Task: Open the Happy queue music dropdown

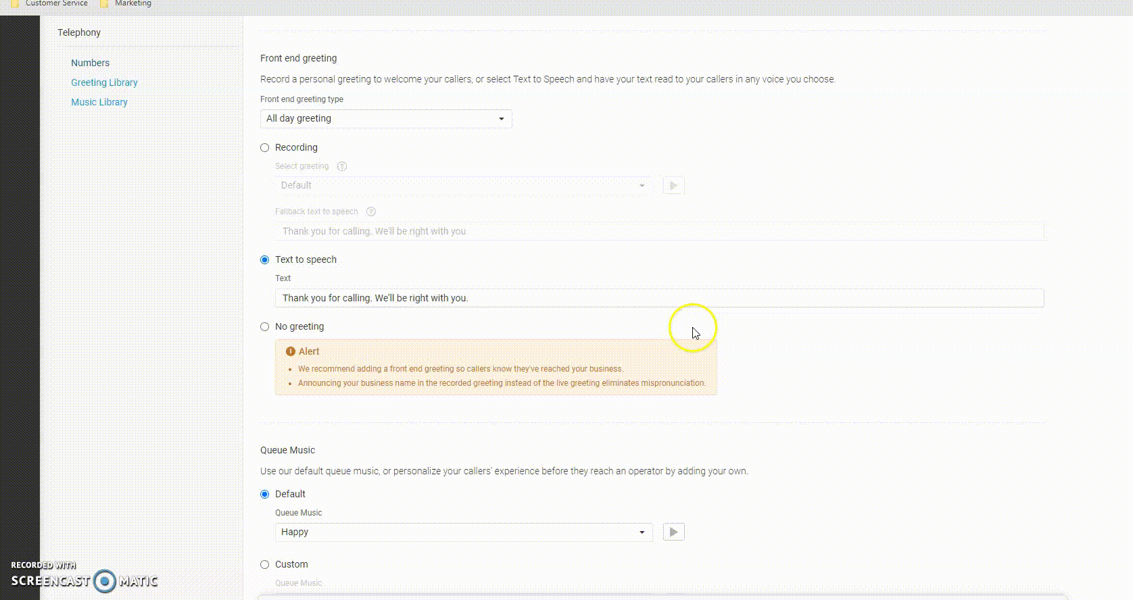Action: pyautogui.click(x=463, y=532)
